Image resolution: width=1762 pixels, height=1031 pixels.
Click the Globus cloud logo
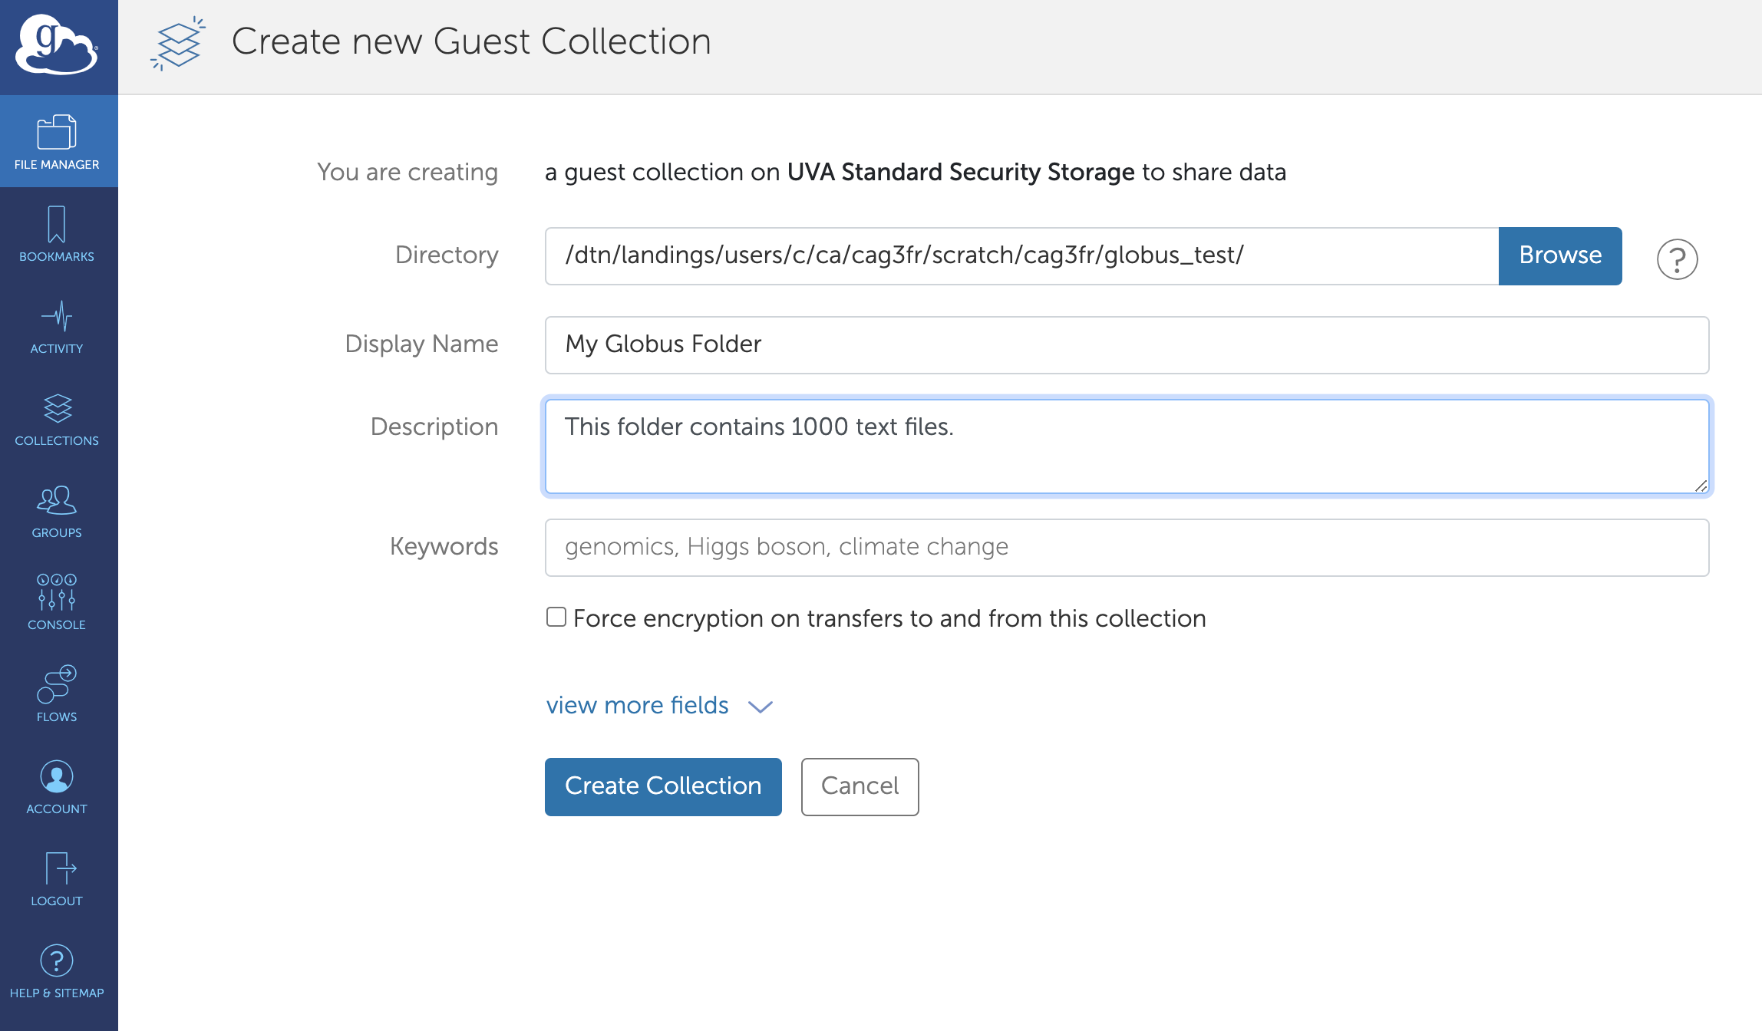pyautogui.click(x=57, y=46)
